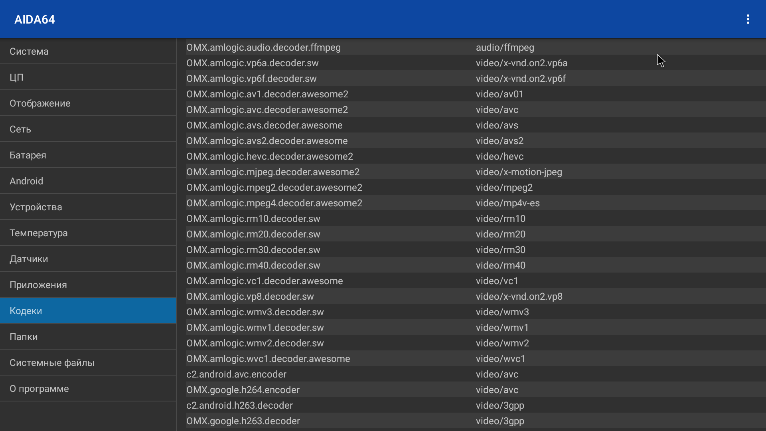Open the Сеть section

[x=88, y=129]
